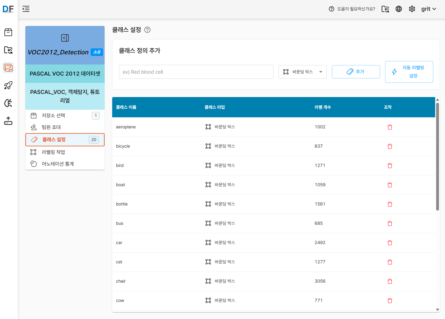Screen dimensions: 445x319
Task: Open 라벨링 작업 menu item
Action: (x=65, y=152)
